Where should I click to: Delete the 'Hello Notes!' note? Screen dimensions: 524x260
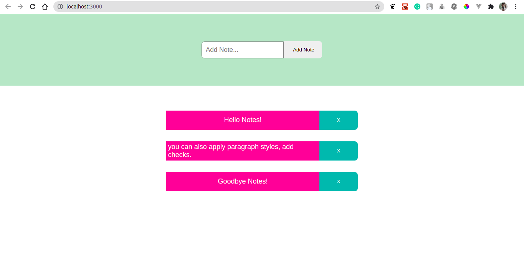click(338, 120)
